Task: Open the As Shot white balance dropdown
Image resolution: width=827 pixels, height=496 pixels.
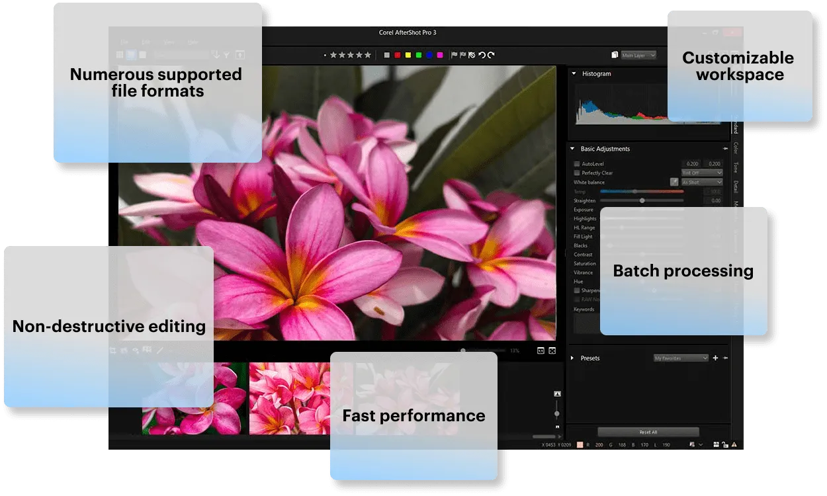Action: [x=701, y=182]
